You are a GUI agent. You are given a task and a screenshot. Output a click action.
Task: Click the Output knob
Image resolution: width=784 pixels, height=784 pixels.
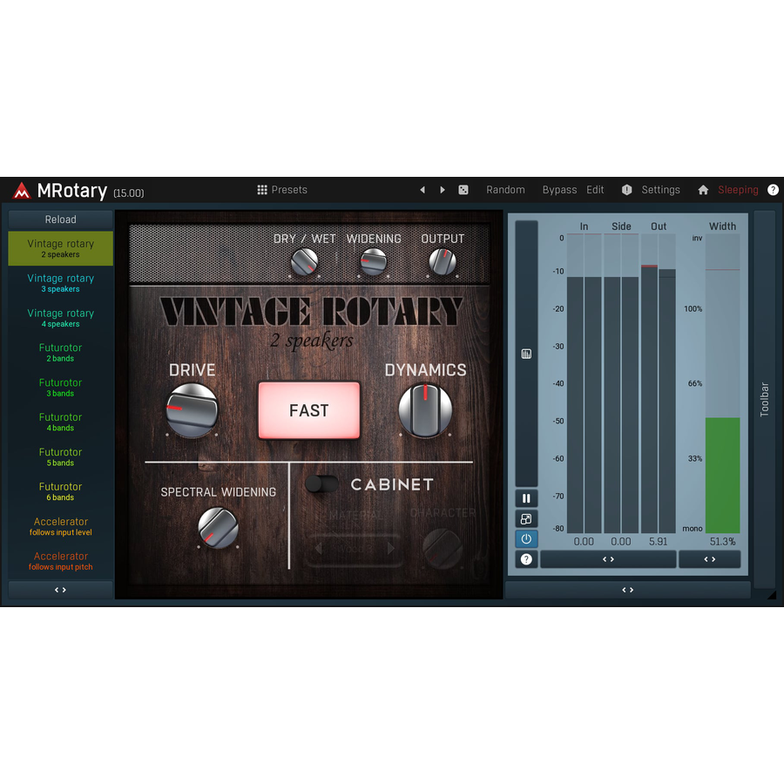[443, 262]
